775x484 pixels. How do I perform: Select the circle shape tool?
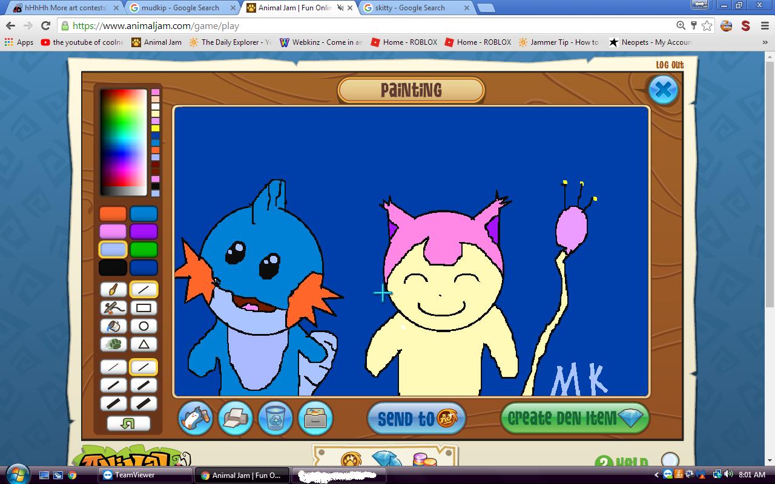click(x=143, y=326)
